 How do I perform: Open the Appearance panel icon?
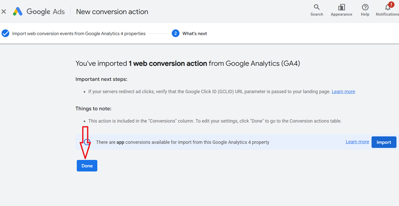(x=342, y=7)
